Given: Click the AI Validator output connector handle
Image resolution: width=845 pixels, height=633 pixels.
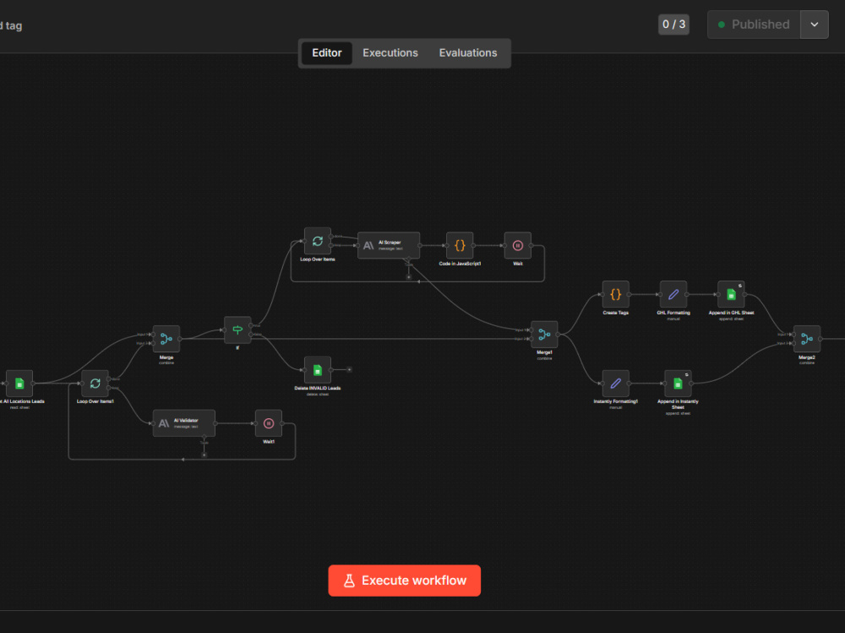Looking at the screenshot, I should coord(215,423).
